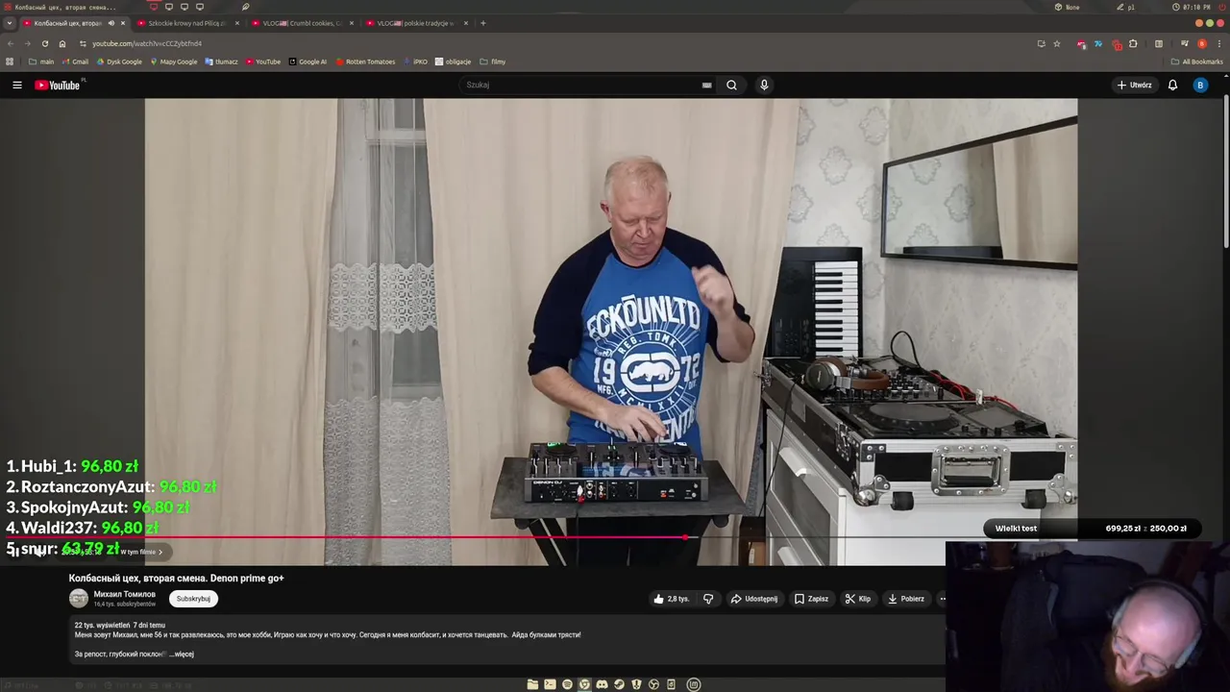The width and height of the screenshot is (1230, 692).
Task: Open the Spotify icon in bottom dock
Action: coord(567,684)
